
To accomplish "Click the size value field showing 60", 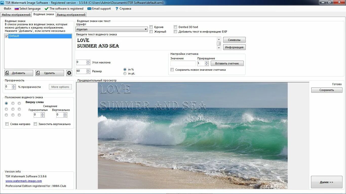I will (x=81, y=71).
